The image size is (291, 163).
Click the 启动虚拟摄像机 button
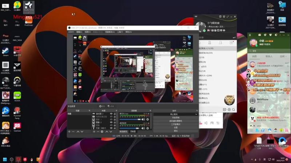point(176,121)
